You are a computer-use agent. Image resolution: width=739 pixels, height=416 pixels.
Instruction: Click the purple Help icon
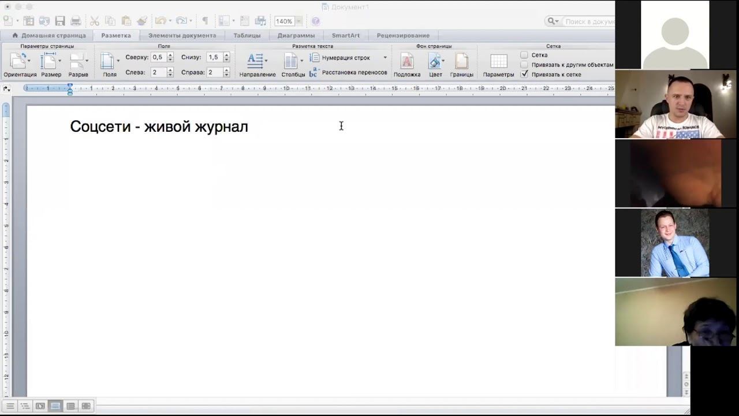[316, 21]
